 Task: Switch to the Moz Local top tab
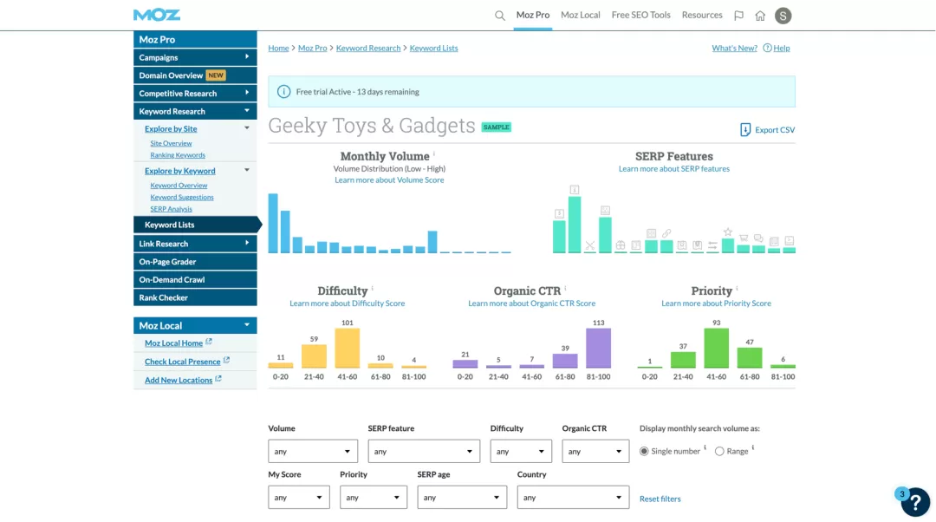pyautogui.click(x=580, y=15)
